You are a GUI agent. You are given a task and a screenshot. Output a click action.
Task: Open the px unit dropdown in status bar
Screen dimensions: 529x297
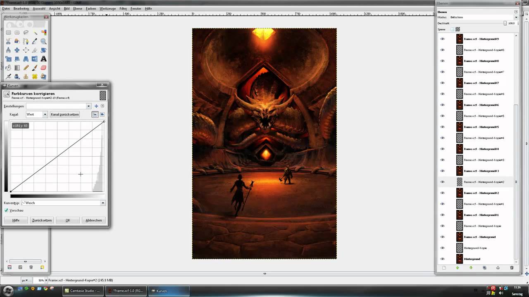point(26,280)
